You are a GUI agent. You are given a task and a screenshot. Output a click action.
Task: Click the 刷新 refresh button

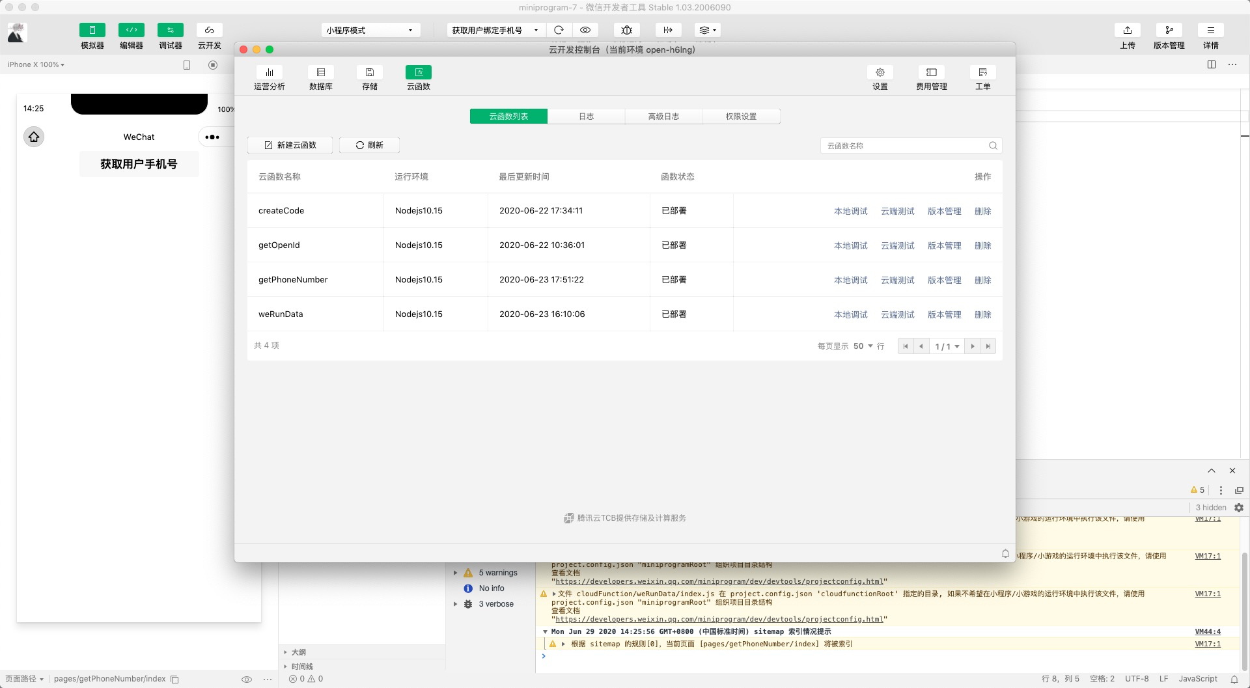coord(369,145)
